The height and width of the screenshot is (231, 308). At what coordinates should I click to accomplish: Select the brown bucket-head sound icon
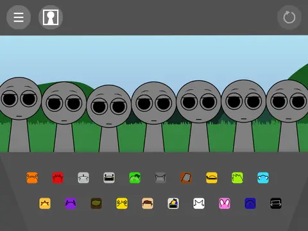tap(186, 178)
